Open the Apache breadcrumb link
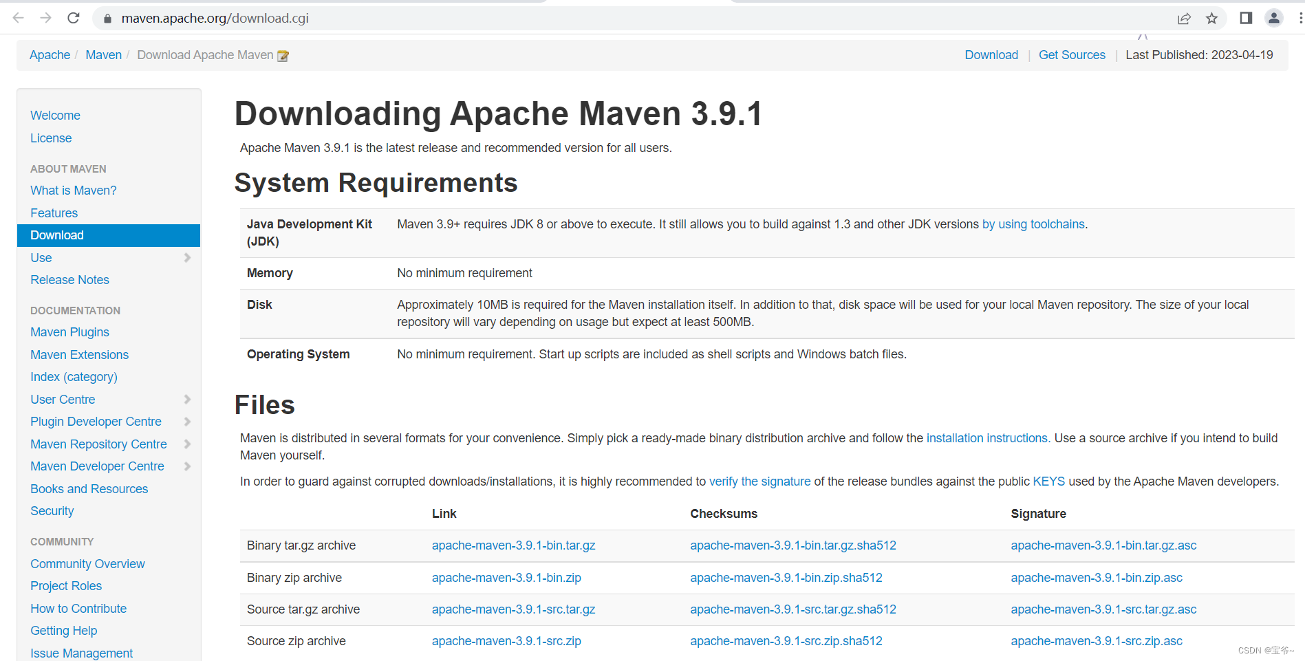The image size is (1305, 661). click(x=50, y=55)
